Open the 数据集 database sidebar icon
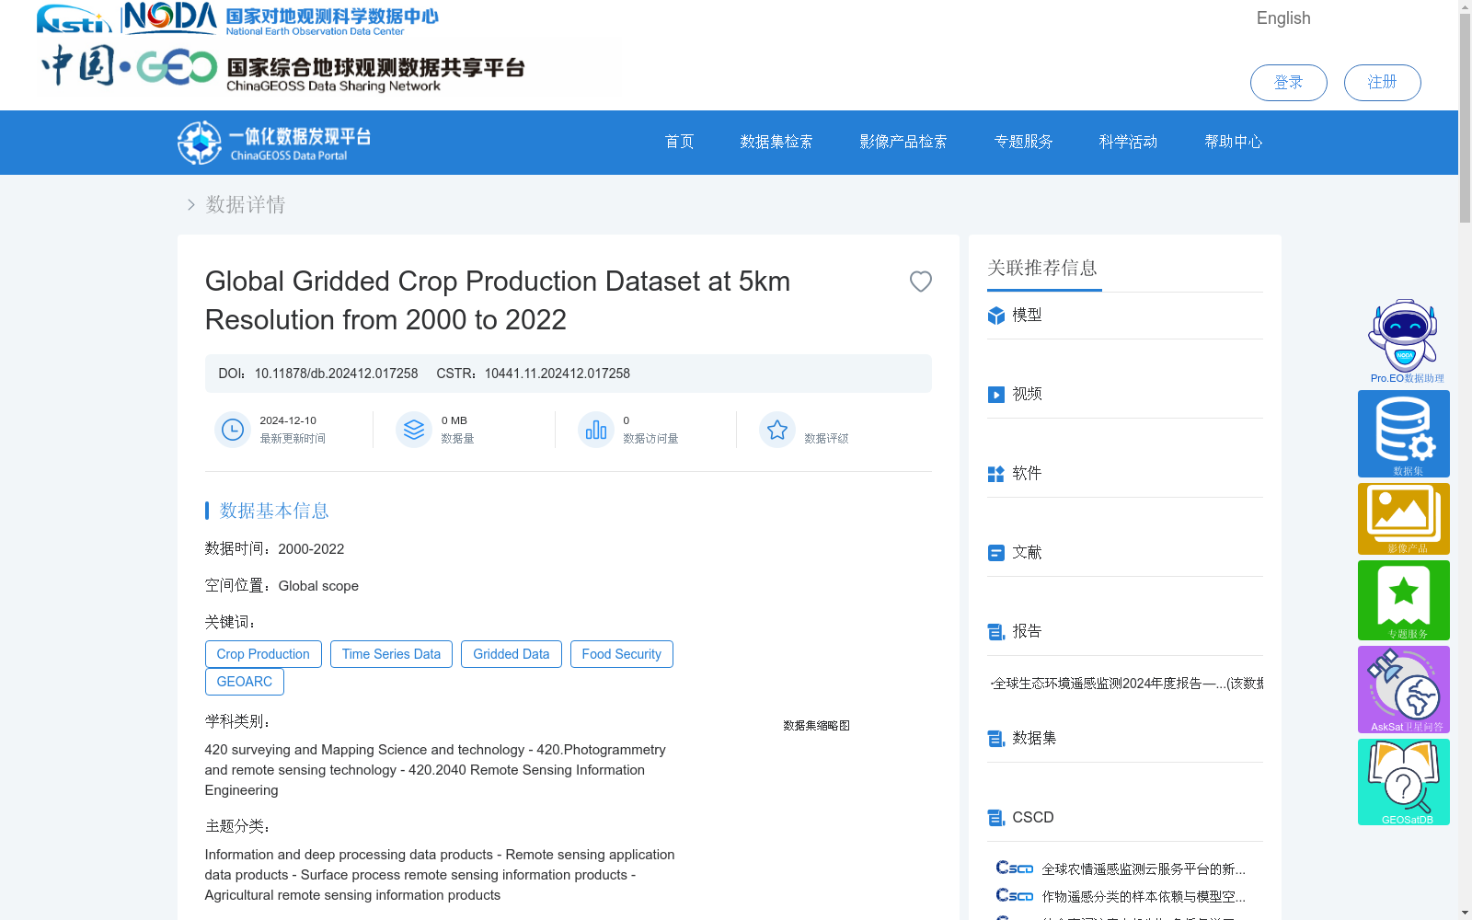Screen dimensions: 1472x920 [x=1404, y=433]
